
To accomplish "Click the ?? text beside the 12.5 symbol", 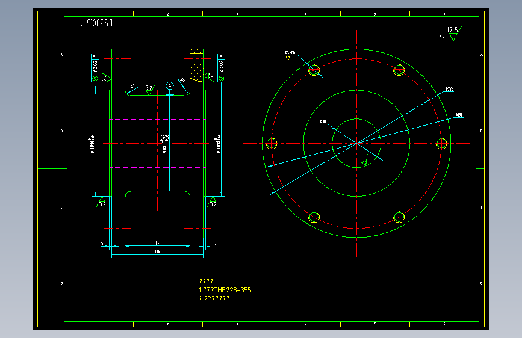I will (441, 37).
